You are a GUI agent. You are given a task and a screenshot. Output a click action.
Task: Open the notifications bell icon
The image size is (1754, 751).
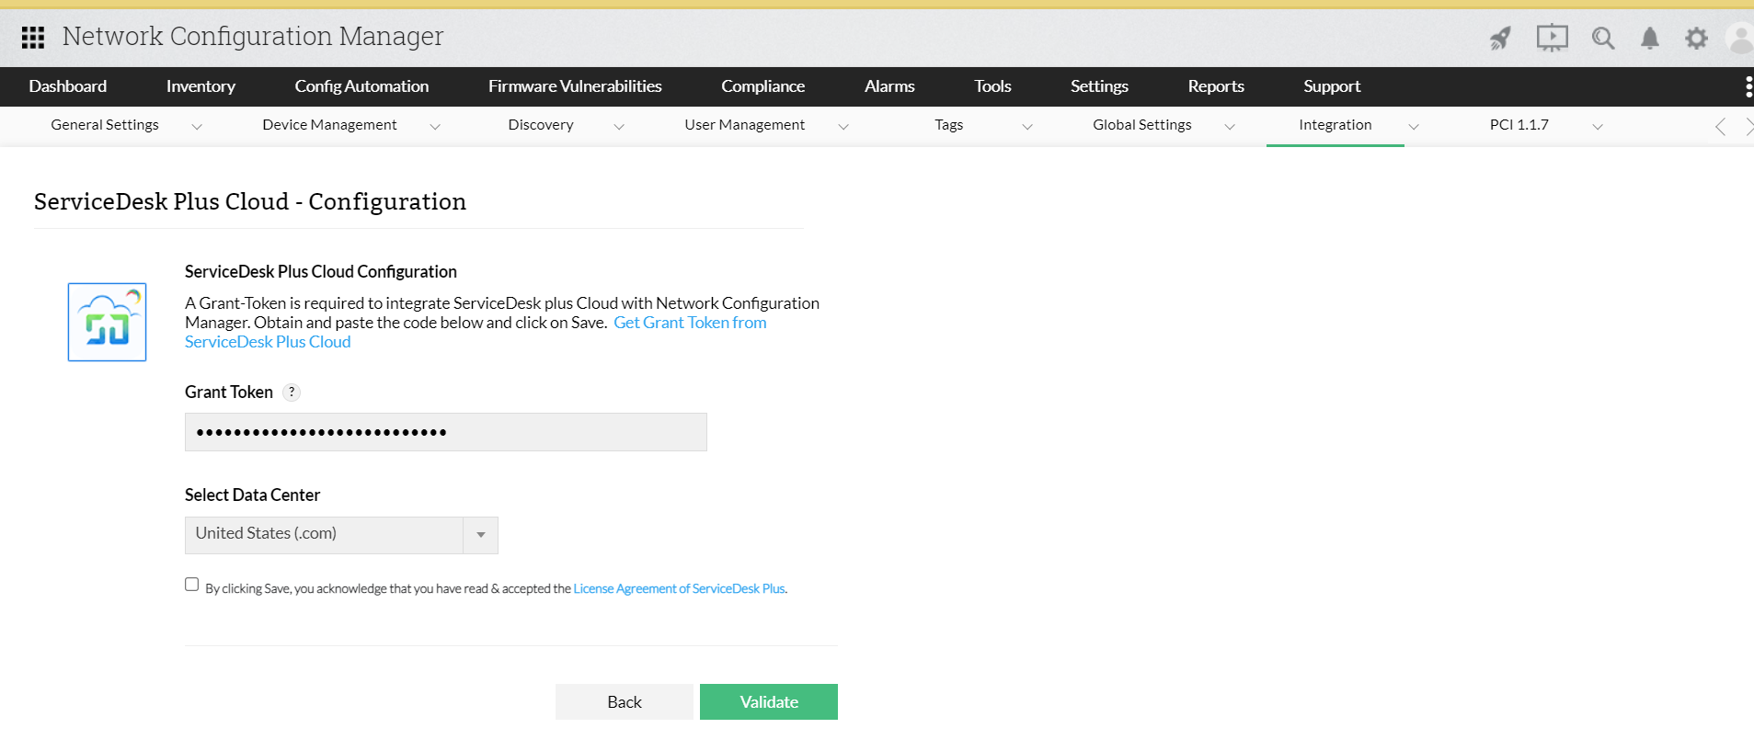(x=1650, y=38)
